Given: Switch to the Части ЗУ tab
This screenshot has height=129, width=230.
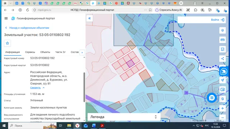Looking at the screenshot, I should (x=60, y=52).
